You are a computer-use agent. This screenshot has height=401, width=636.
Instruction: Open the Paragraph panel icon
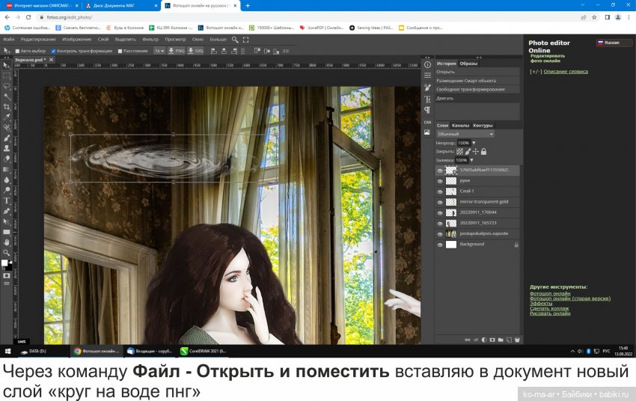(427, 110)
